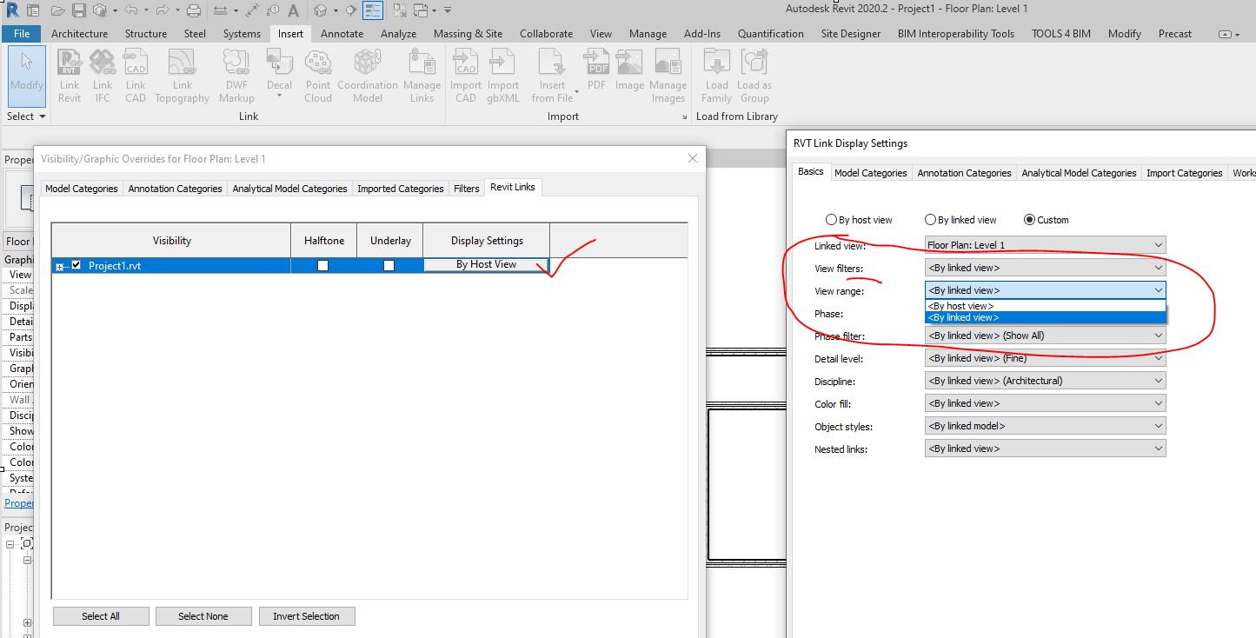Screen dimensions: 1256x638
Task: Open the Link IFC tool
Action: (x=103, y=76)
